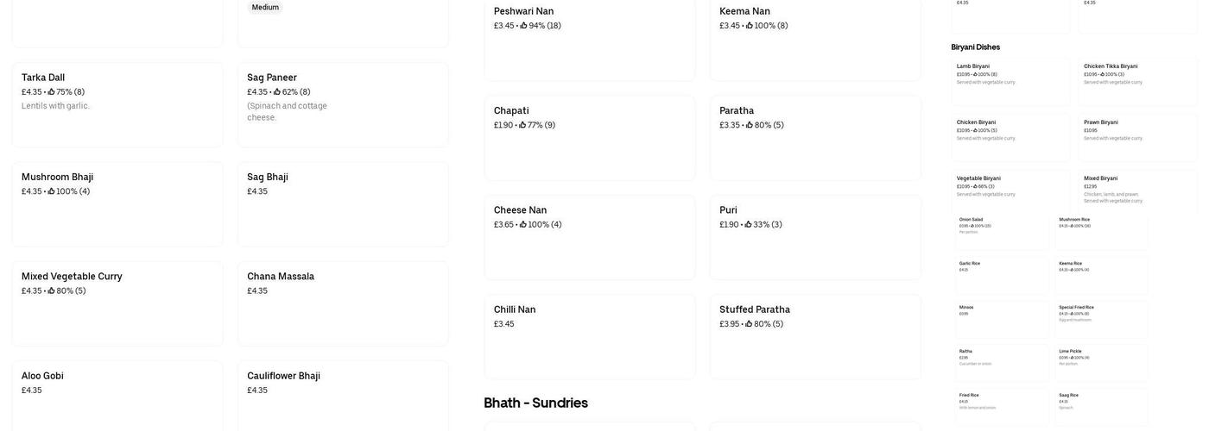Screen dimensions: 1209x431
Task: Open the Sag Bhaji menu item
Action: pos(343,203)
